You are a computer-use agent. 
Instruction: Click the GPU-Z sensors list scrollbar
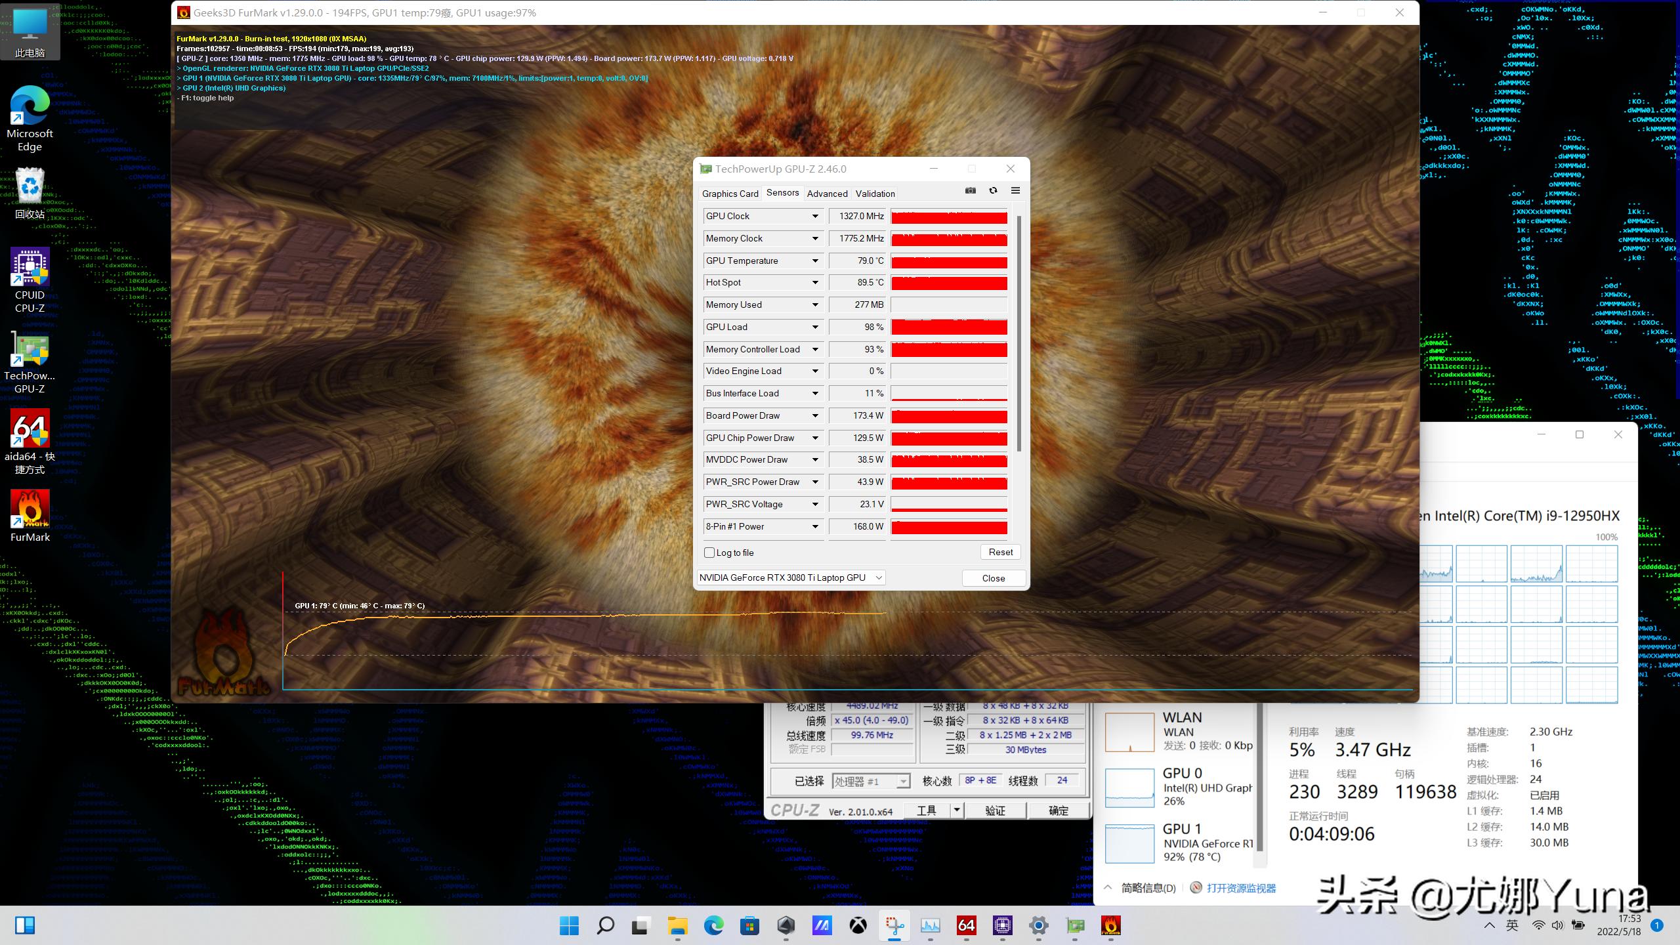[x=1018, y=335]
